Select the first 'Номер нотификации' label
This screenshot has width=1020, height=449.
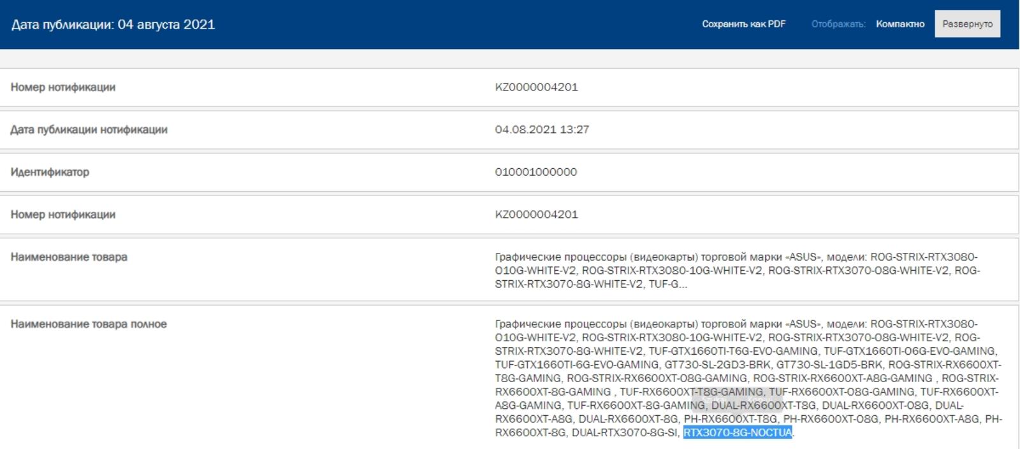62,87
